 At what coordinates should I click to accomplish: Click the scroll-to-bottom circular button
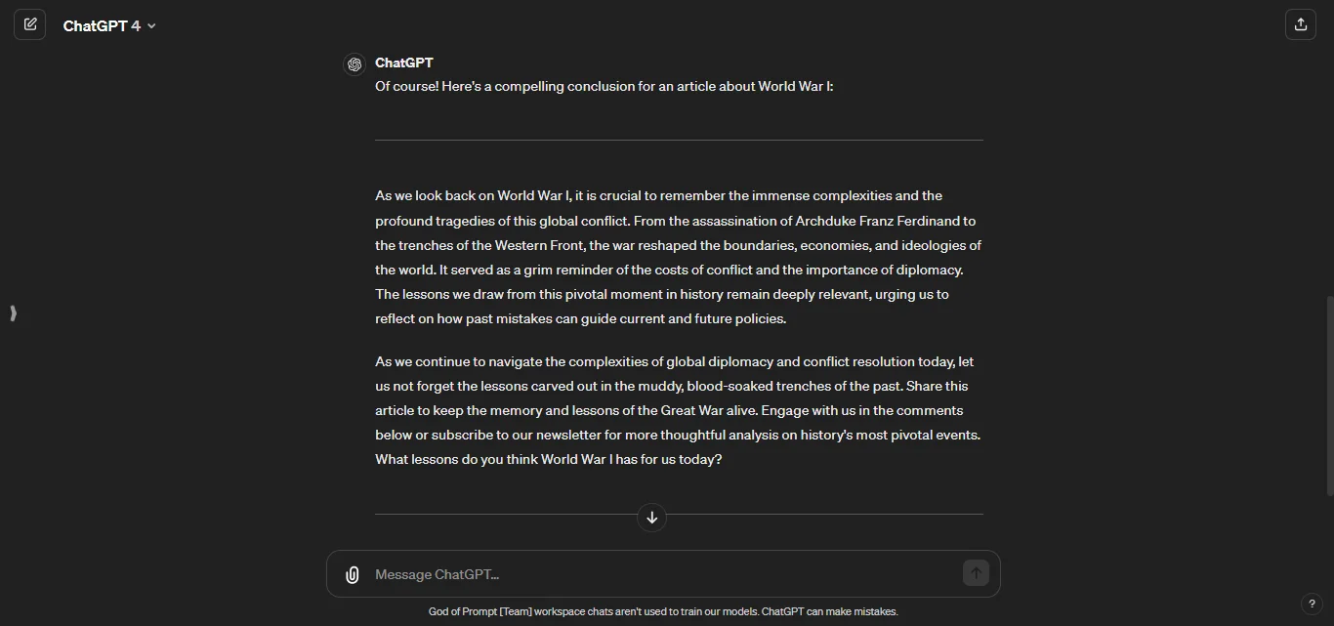coord(651,518)
